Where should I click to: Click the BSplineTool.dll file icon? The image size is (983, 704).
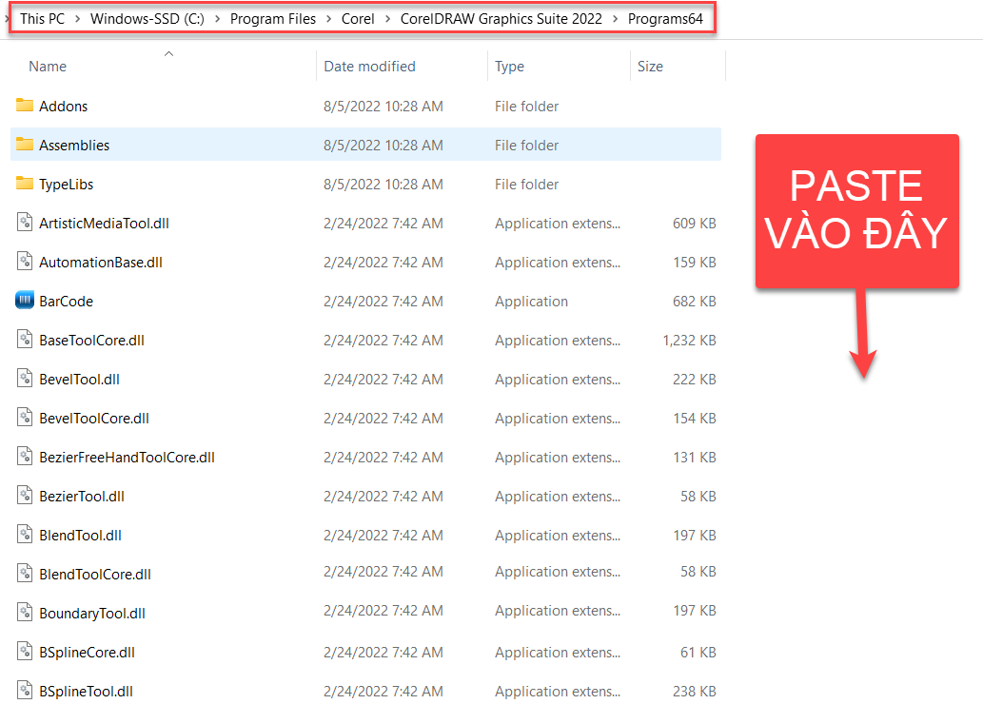click(x=25, y=691)
